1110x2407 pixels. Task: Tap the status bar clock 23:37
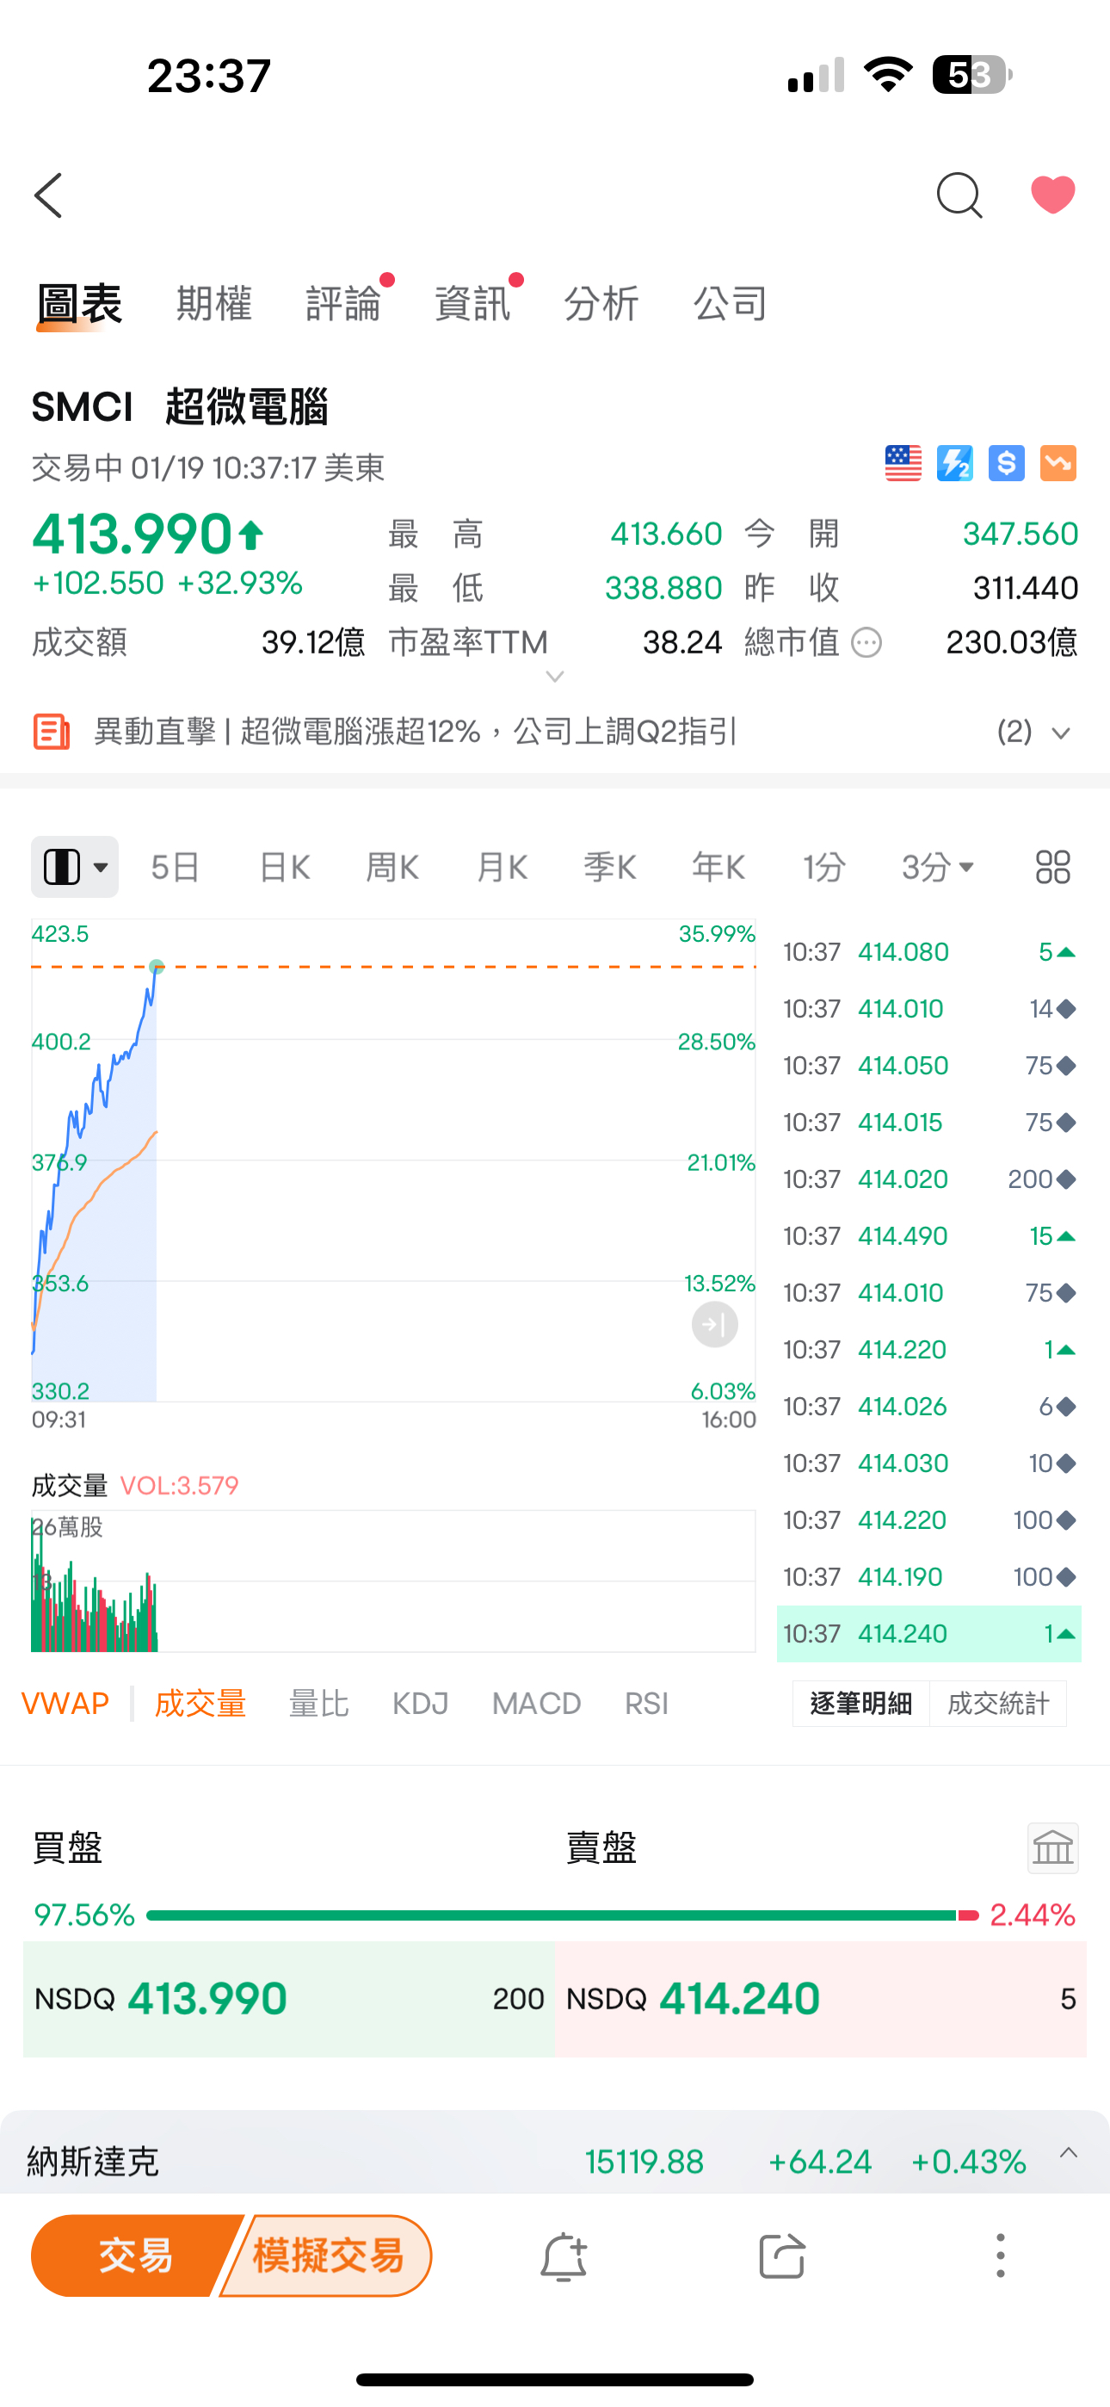(x=209, y=76)
